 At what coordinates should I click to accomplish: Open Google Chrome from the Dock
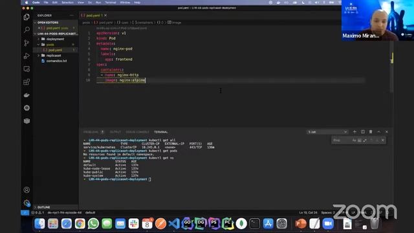point(80,224)
